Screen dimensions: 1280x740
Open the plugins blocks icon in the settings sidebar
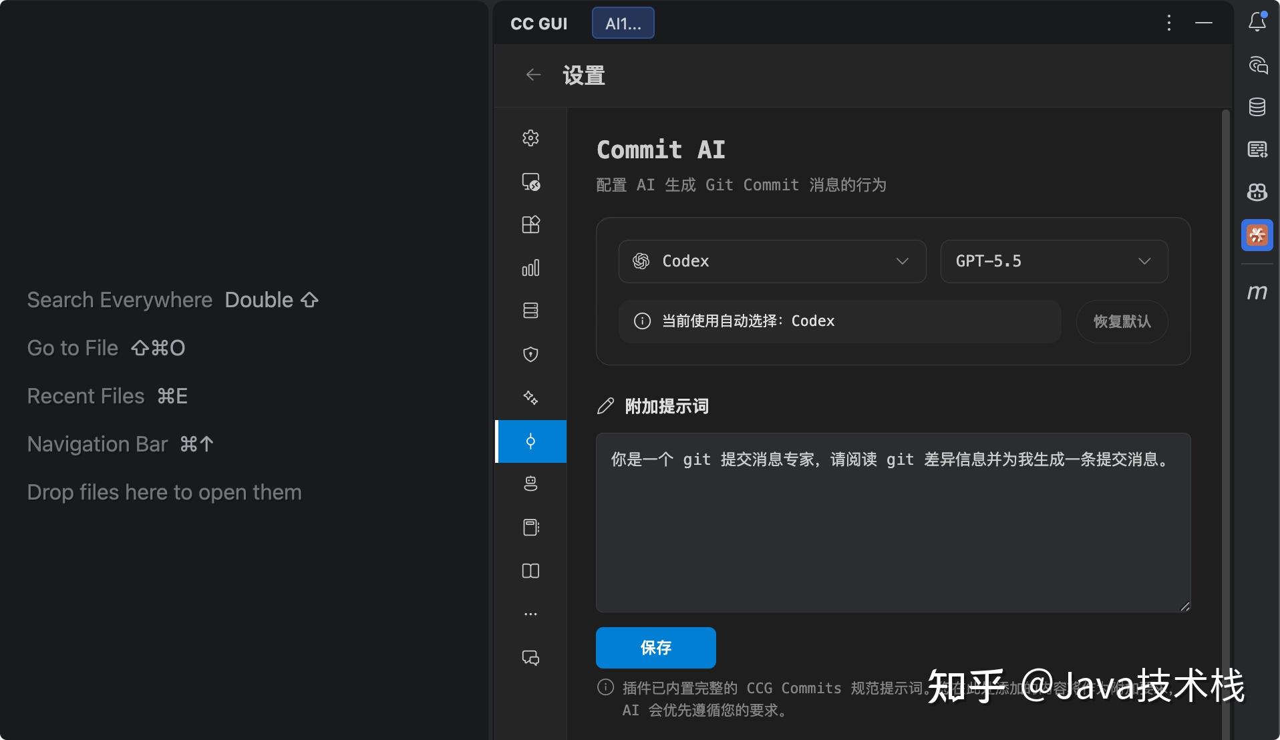[x=530, y=224]
